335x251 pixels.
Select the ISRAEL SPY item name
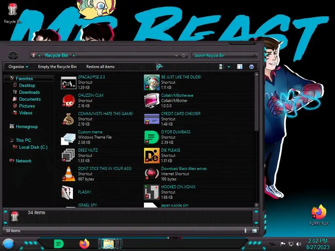pyautogui.click(x=87, y=205)
